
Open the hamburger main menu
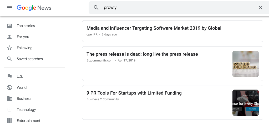[9, 8]
